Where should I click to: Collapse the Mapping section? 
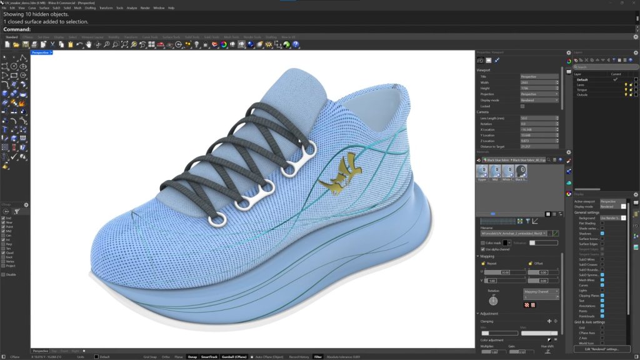478,256
